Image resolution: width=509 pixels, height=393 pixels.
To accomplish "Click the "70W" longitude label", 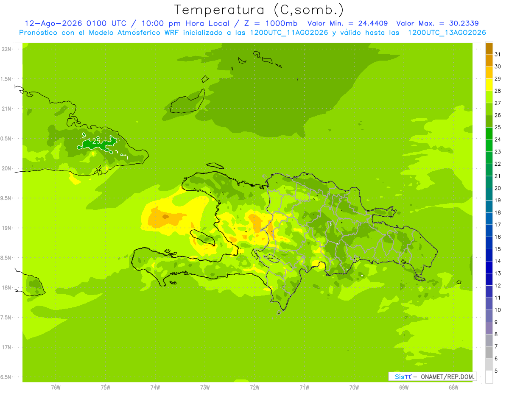I will [x=354, y=387].
